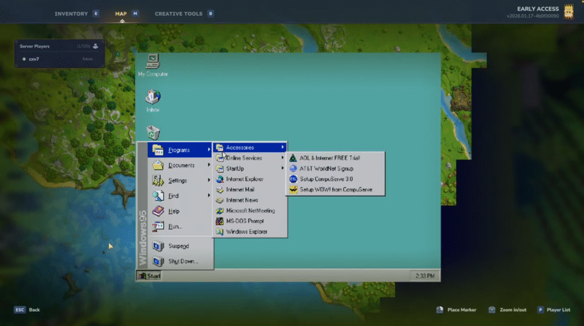Select AT&T WorldNet Signup entry
This screenshot has height=326, width=584.
coord(335,169)
